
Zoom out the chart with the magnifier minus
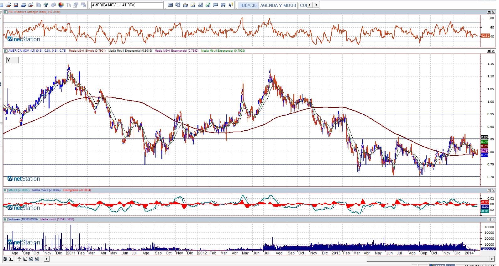coord(31,259)
